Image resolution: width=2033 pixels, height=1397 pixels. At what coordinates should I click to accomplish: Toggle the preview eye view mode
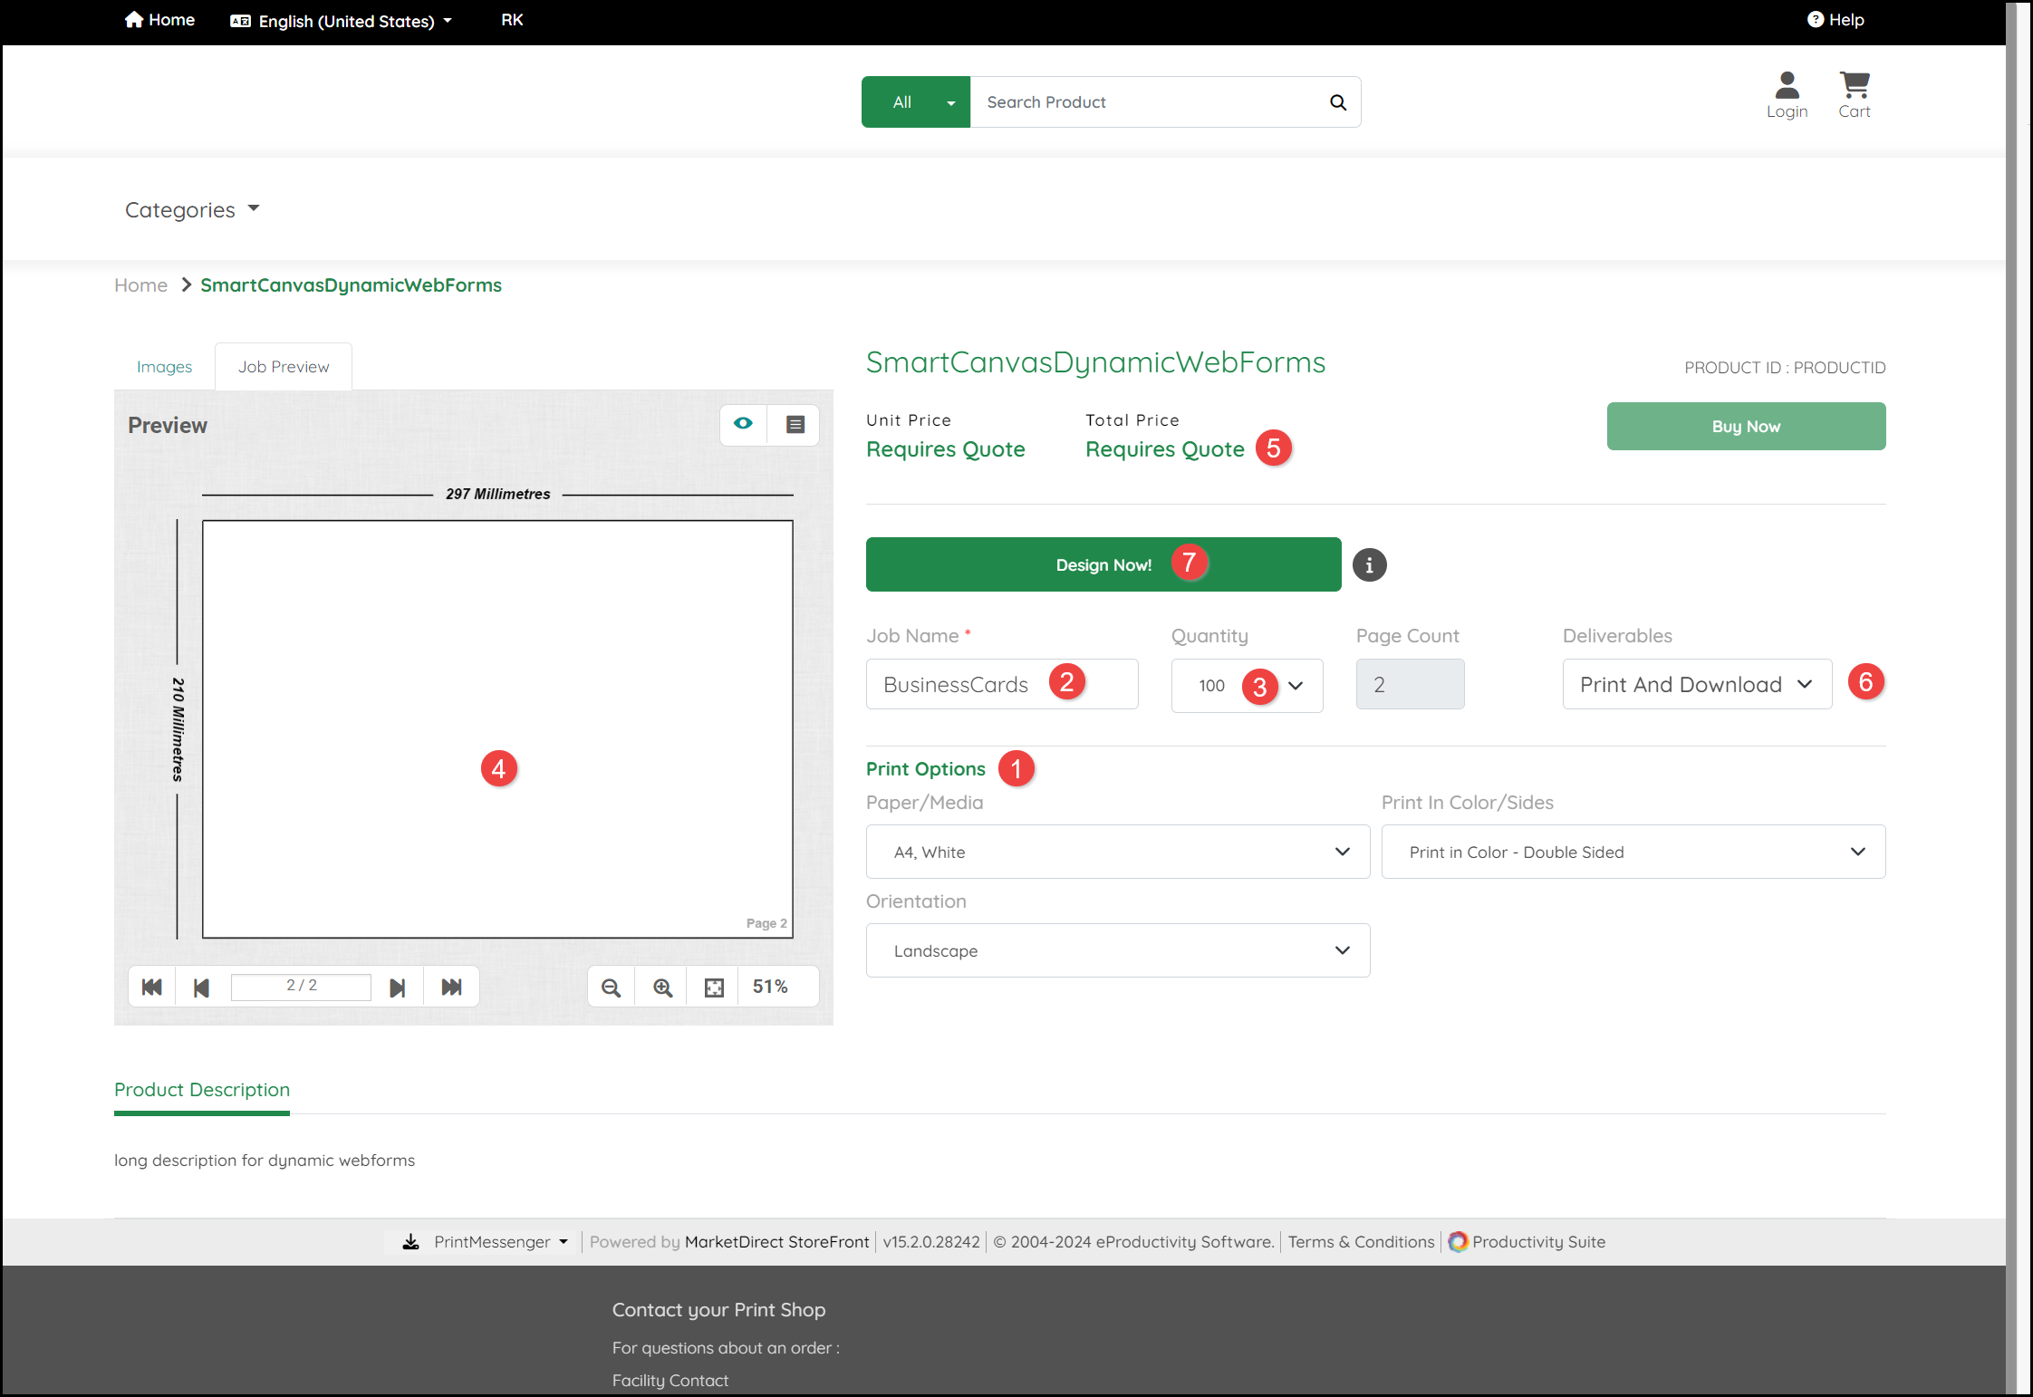pos(743,424)
